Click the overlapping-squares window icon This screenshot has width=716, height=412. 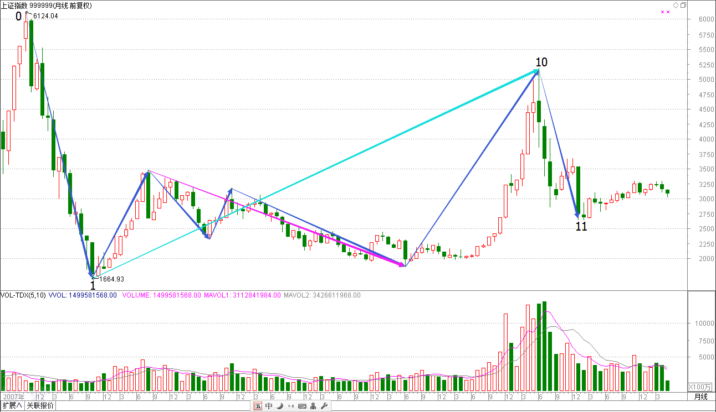pos(683,5)
